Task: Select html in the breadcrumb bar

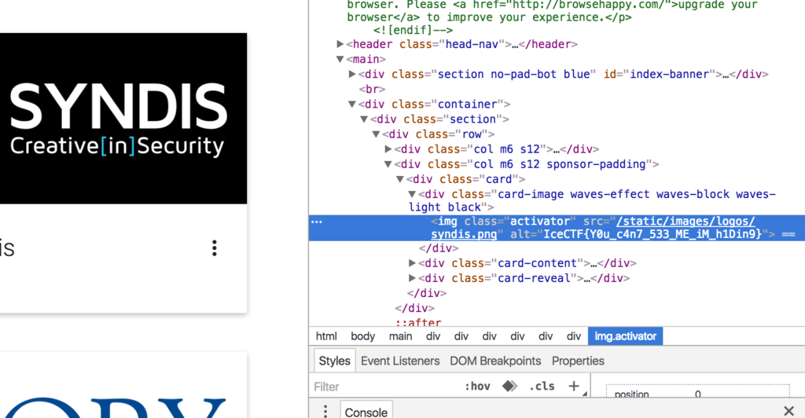Action: (x=326, y=336)
